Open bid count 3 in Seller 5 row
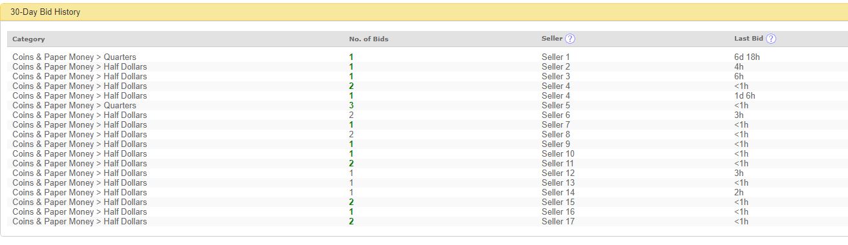 click(x=351, y=106)
